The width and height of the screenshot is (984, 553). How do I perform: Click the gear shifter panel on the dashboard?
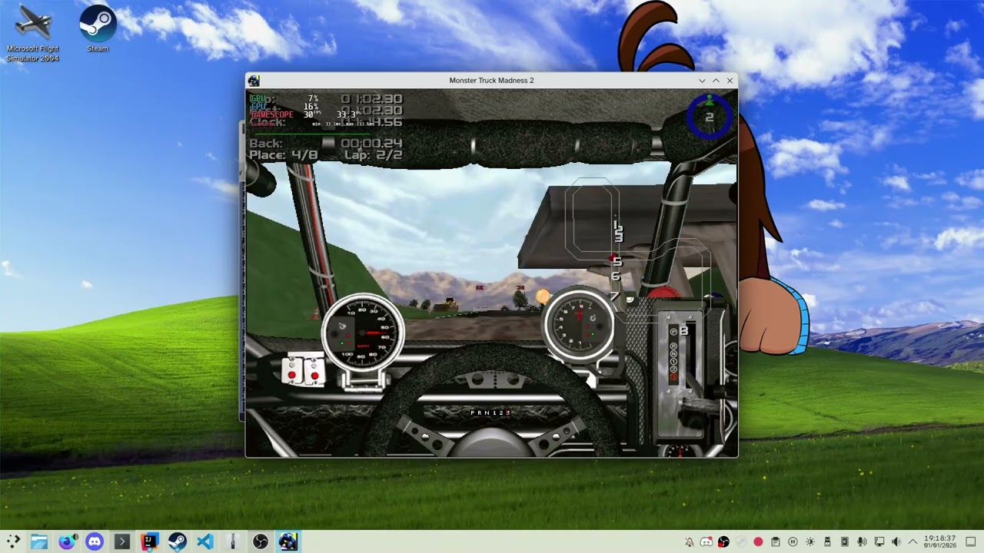pyautogui.click(x=680, y=375)
